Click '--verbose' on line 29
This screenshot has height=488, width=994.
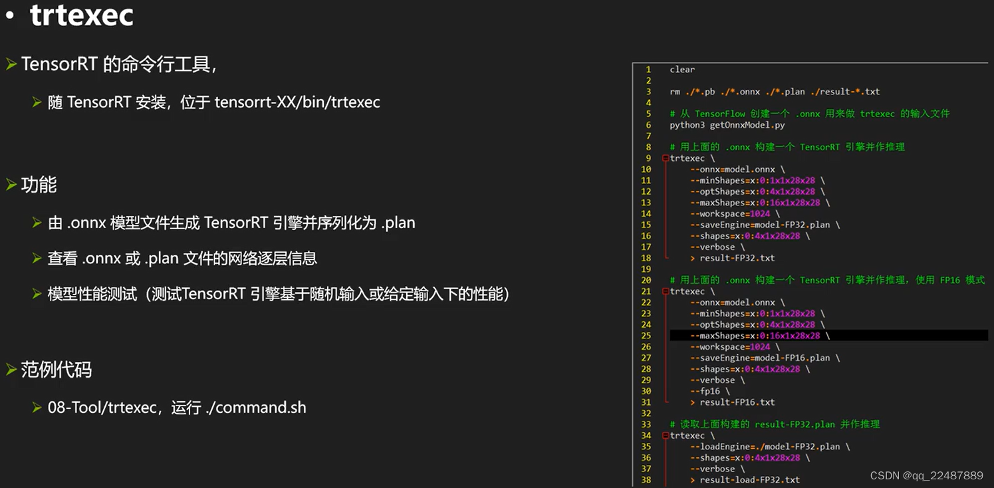(x=717, y=380)
